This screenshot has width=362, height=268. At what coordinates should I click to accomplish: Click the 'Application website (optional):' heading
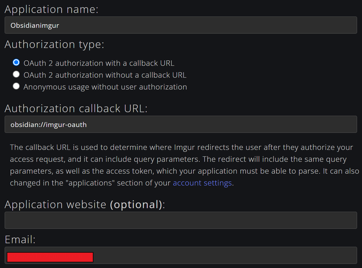85,205
